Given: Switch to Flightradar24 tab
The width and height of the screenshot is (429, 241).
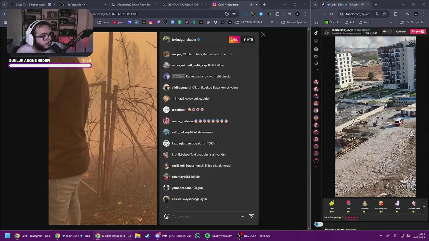Looking at the screenshot, I should click(134, 5).
